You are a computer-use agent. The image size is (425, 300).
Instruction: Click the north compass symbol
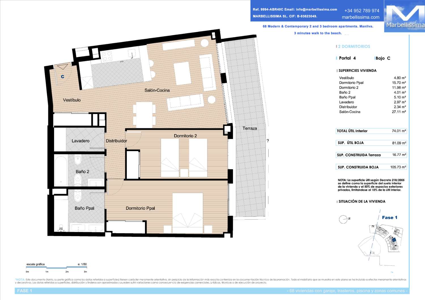point(345,219)
